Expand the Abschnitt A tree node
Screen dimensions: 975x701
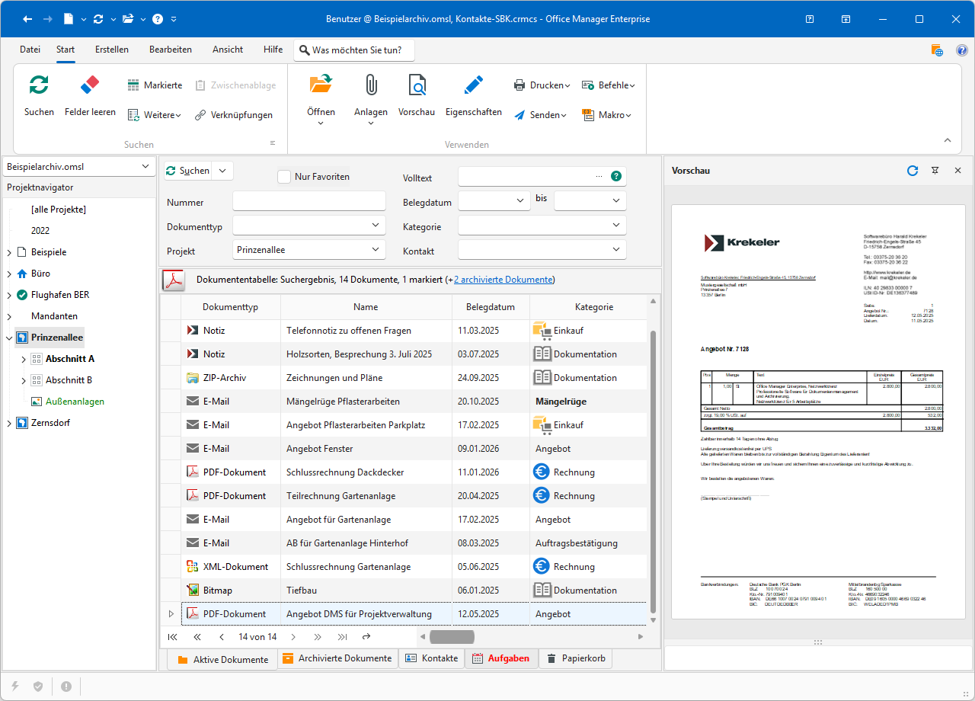coord(24,359)
